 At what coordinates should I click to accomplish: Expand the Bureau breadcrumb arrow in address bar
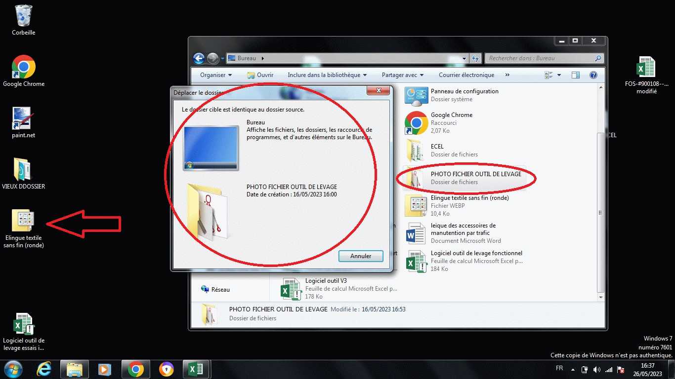click(262, 58)
